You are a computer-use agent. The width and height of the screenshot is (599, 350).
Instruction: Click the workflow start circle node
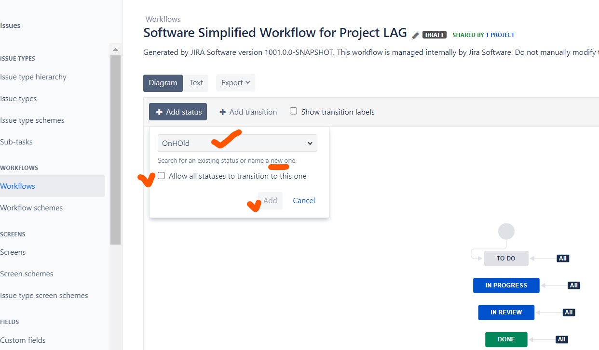click(506, 232)
